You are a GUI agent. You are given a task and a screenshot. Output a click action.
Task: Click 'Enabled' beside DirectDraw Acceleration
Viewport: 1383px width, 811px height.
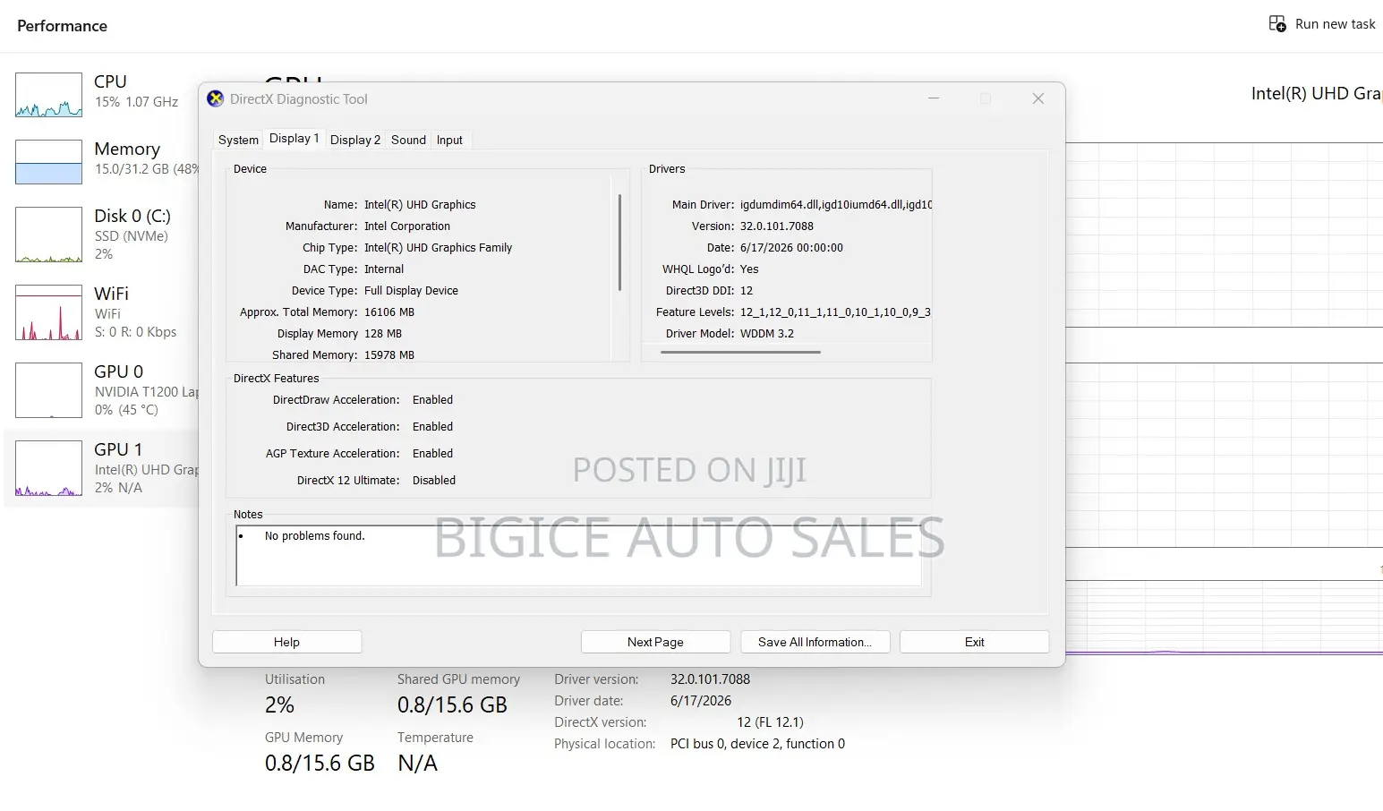432,399
